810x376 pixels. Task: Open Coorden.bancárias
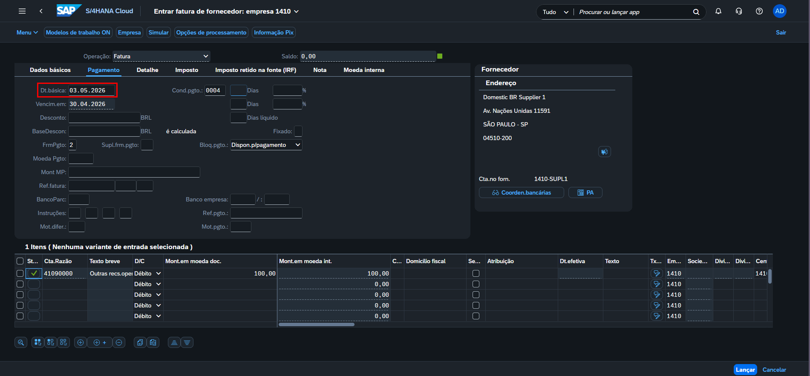pos(522,192)
